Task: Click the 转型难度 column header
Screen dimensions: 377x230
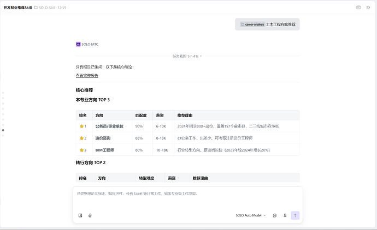Action: point(146,178)
